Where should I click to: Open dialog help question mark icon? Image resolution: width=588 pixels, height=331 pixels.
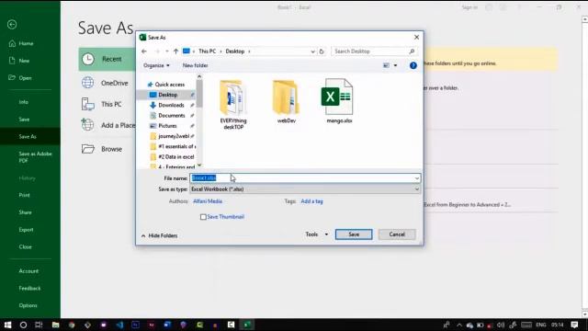[413, 65]
